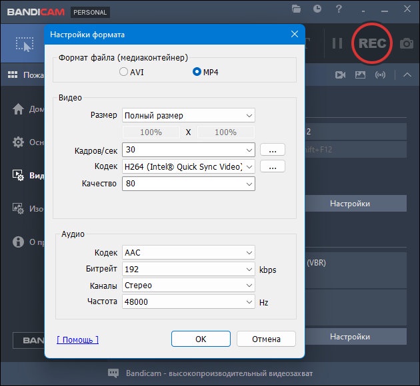420x386 pixels.
Task: Open the output folder icon in Bandicam title bar
Action: (x=296, y=9)
